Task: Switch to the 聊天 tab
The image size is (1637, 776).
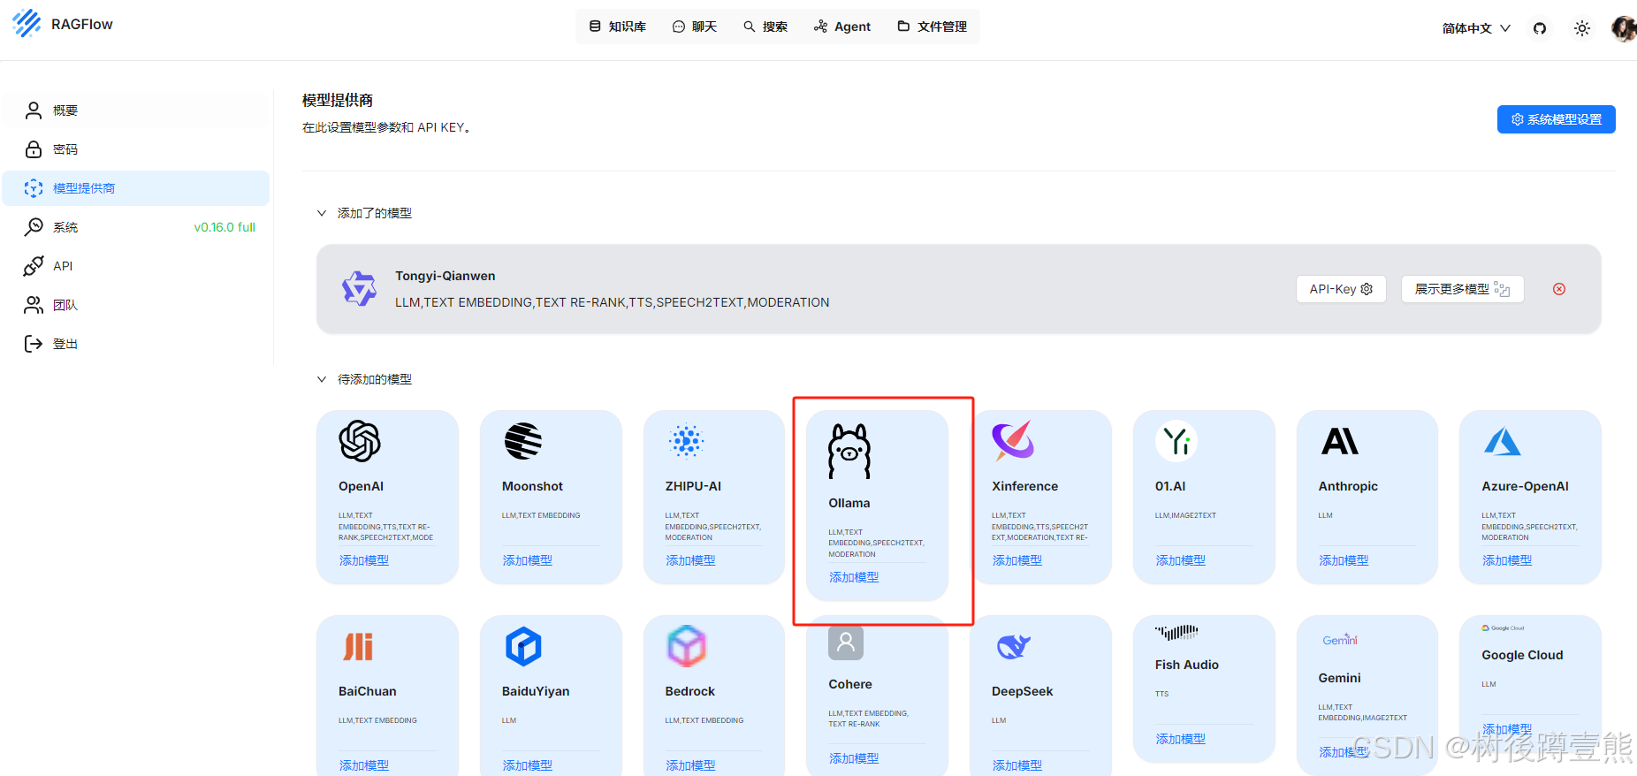Action: pyautogui.click(x=695, y=27)
